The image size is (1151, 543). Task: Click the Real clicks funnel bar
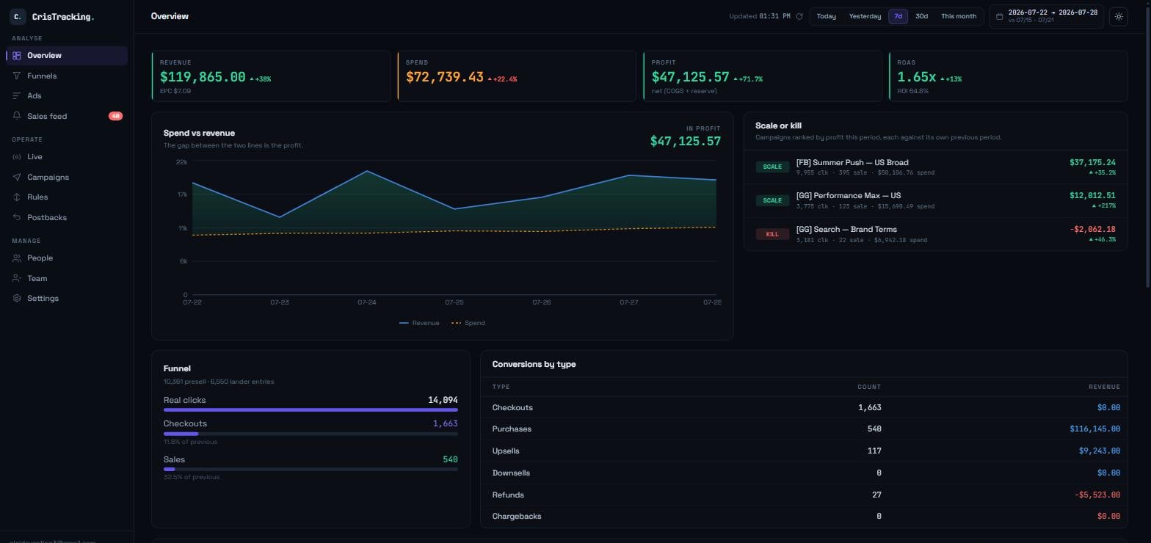click(311, 409)
